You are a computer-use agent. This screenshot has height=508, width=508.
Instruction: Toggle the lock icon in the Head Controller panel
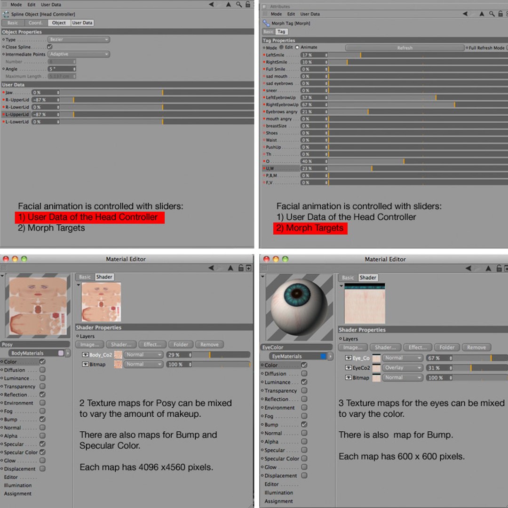click(248, 4)
